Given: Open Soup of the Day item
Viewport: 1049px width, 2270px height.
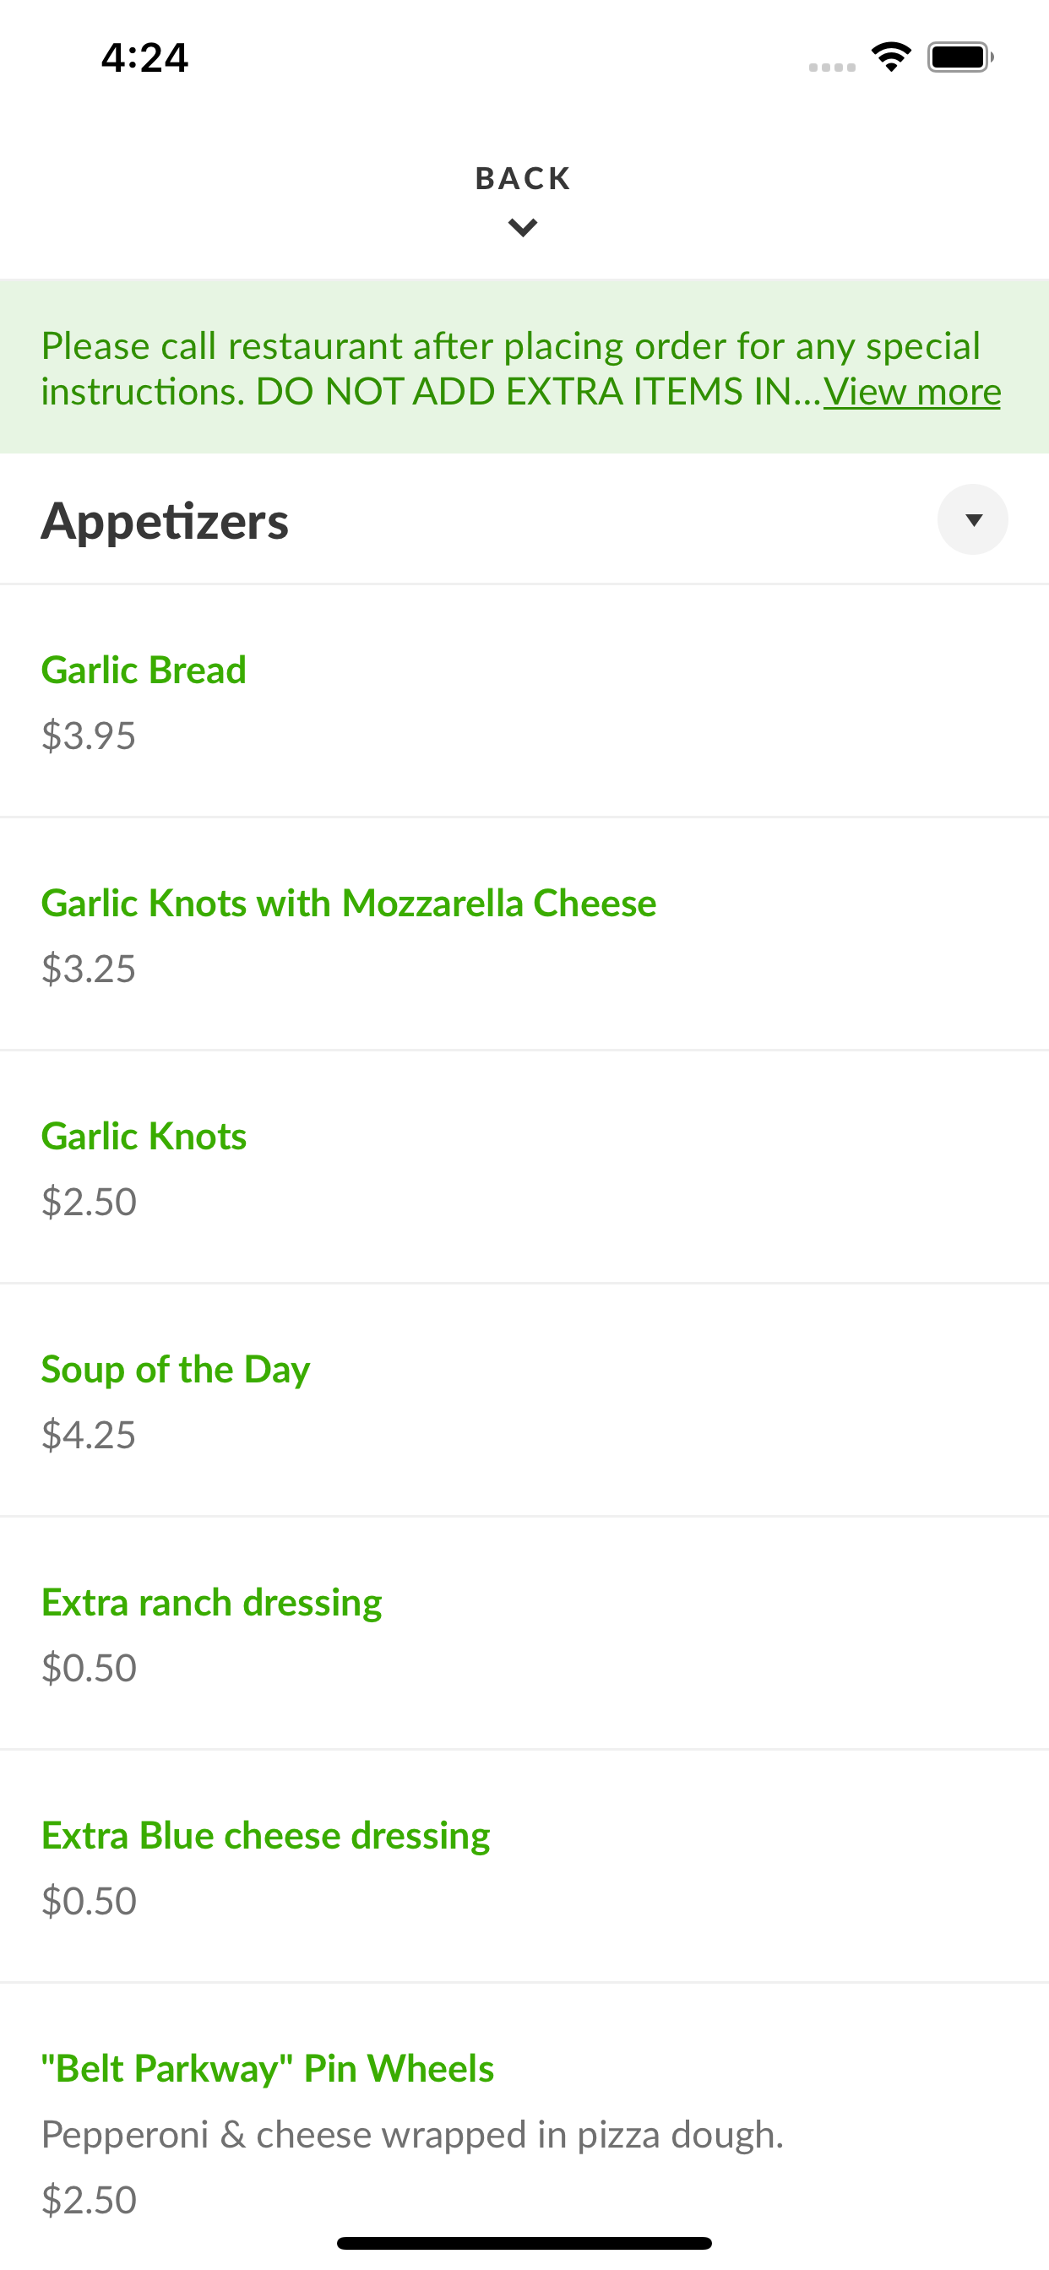Looking at the screenshot, I should (x=176, y=1370).
